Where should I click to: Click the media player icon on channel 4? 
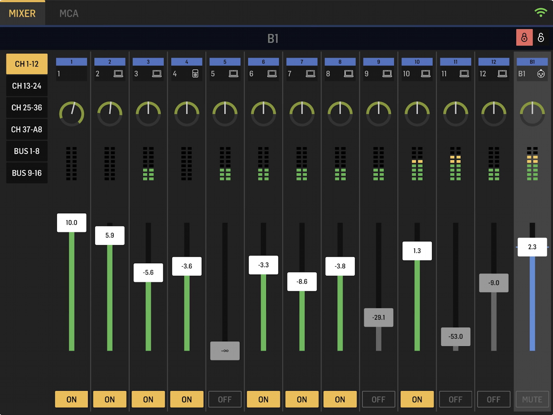pyautogui.click(x=195, y=74)
